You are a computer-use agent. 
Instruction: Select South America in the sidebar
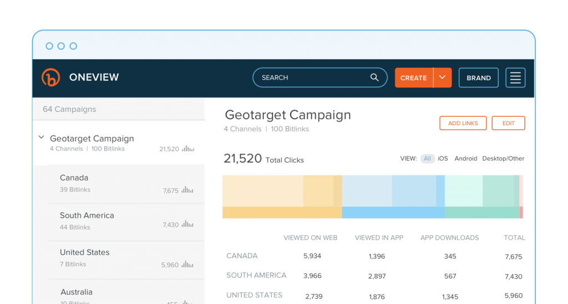coord(87,215)
